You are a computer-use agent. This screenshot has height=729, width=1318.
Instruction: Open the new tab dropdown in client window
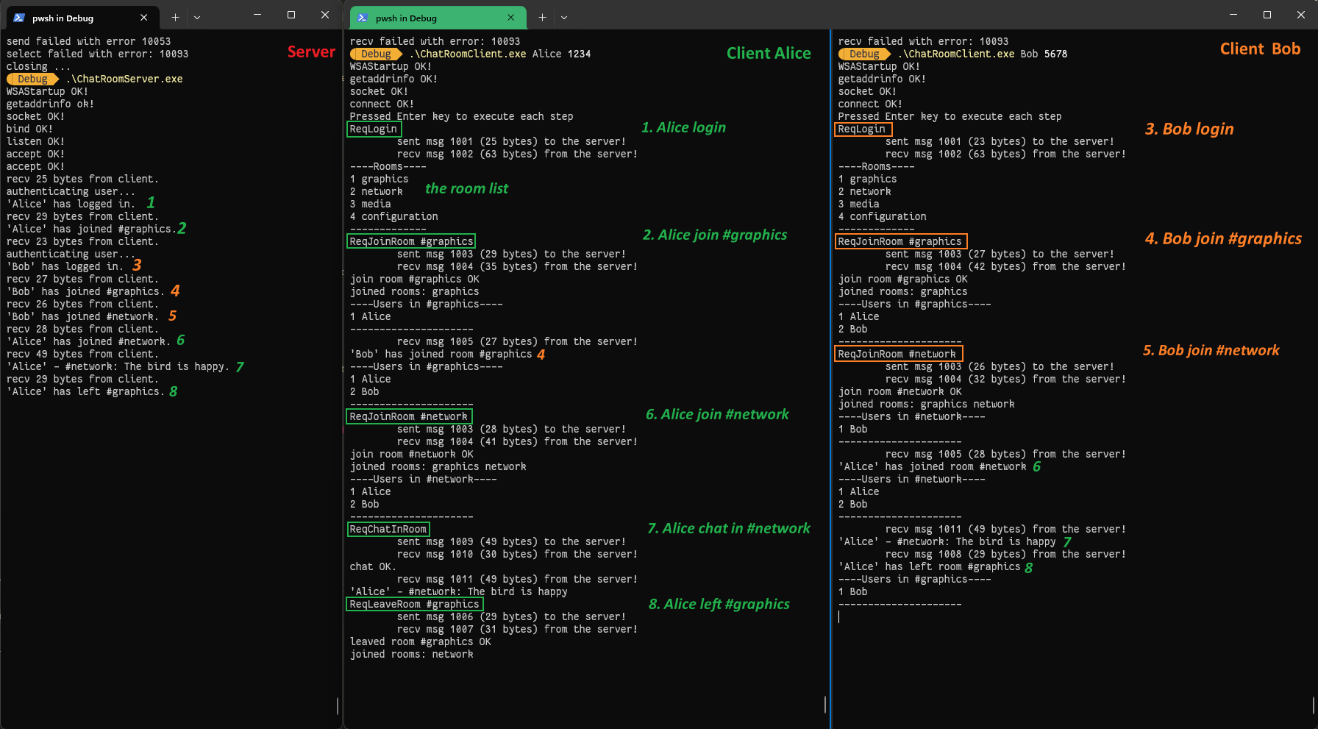point(564,18)
